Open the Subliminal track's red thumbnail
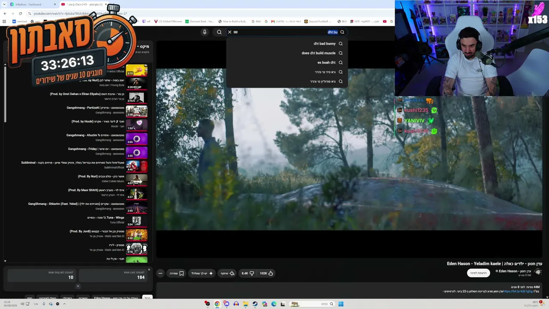Screen dimensions: 549x309 click(136, 166)
